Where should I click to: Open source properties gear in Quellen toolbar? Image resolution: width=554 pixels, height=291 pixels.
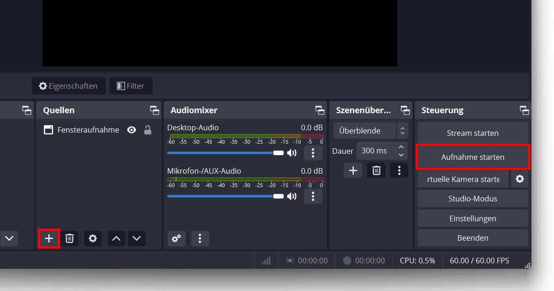point(93,238)
